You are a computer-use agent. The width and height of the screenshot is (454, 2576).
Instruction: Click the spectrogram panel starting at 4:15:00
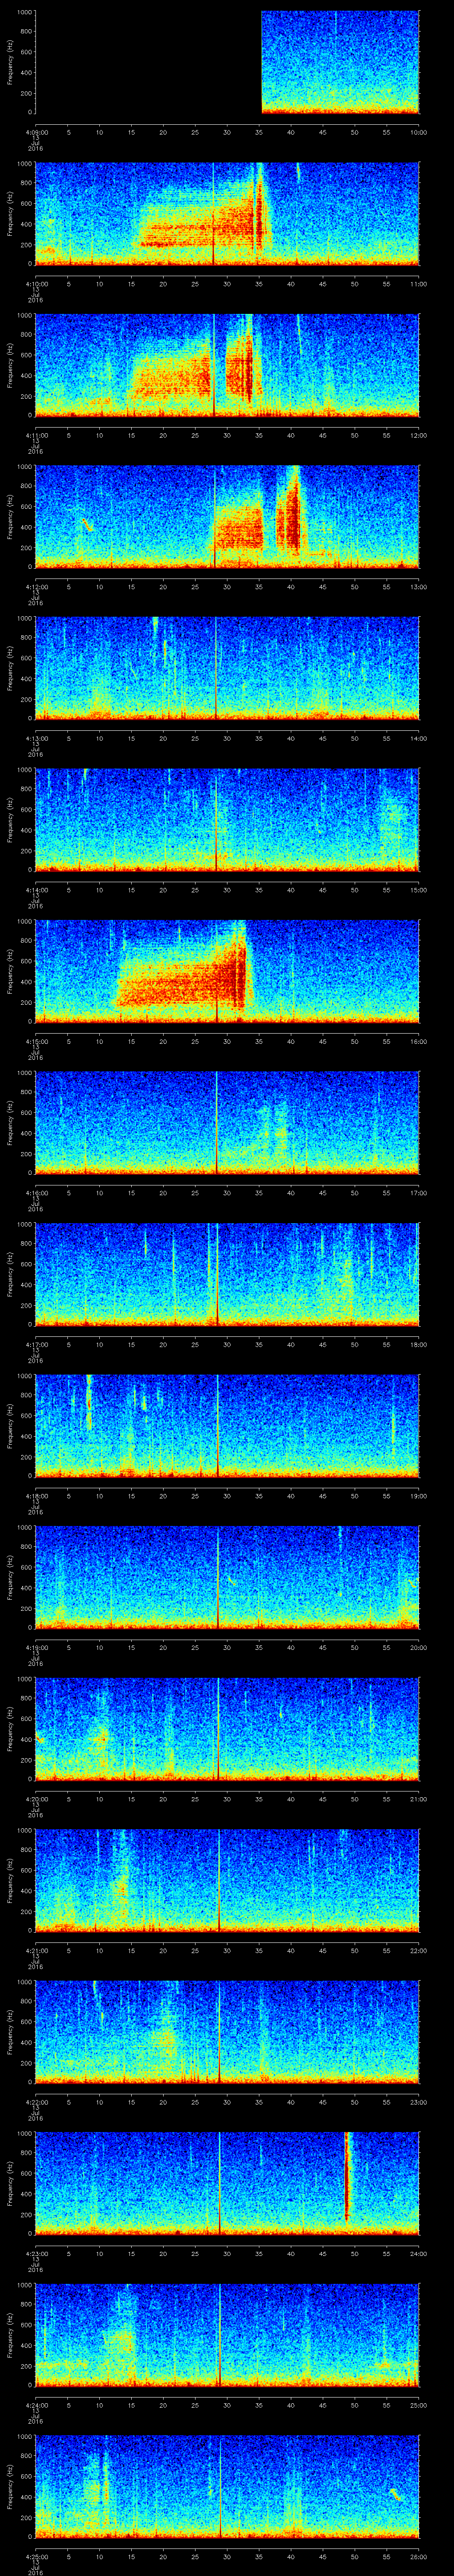227,971
